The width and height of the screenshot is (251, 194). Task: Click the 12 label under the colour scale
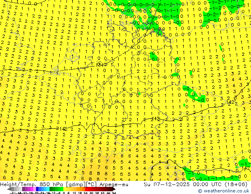(74, 193)
